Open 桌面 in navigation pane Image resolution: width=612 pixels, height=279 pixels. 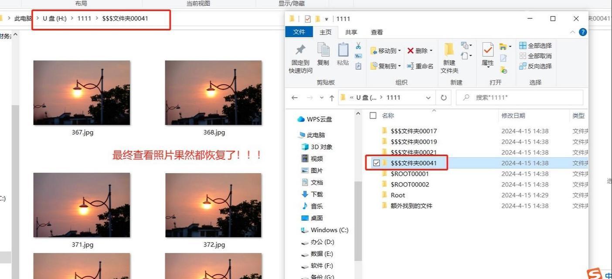pyautogui.click(x=312, y=218)
